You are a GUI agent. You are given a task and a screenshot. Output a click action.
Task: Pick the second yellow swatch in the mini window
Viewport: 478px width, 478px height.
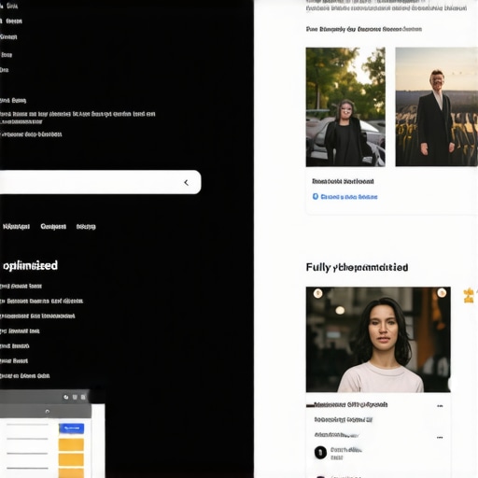71,459
